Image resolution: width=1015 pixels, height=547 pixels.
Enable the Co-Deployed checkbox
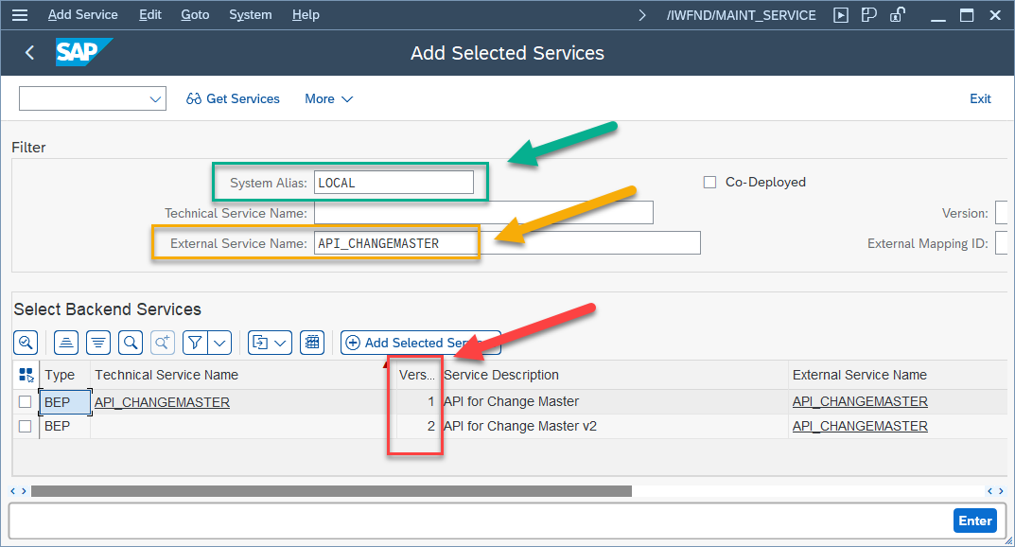(710, 182)
